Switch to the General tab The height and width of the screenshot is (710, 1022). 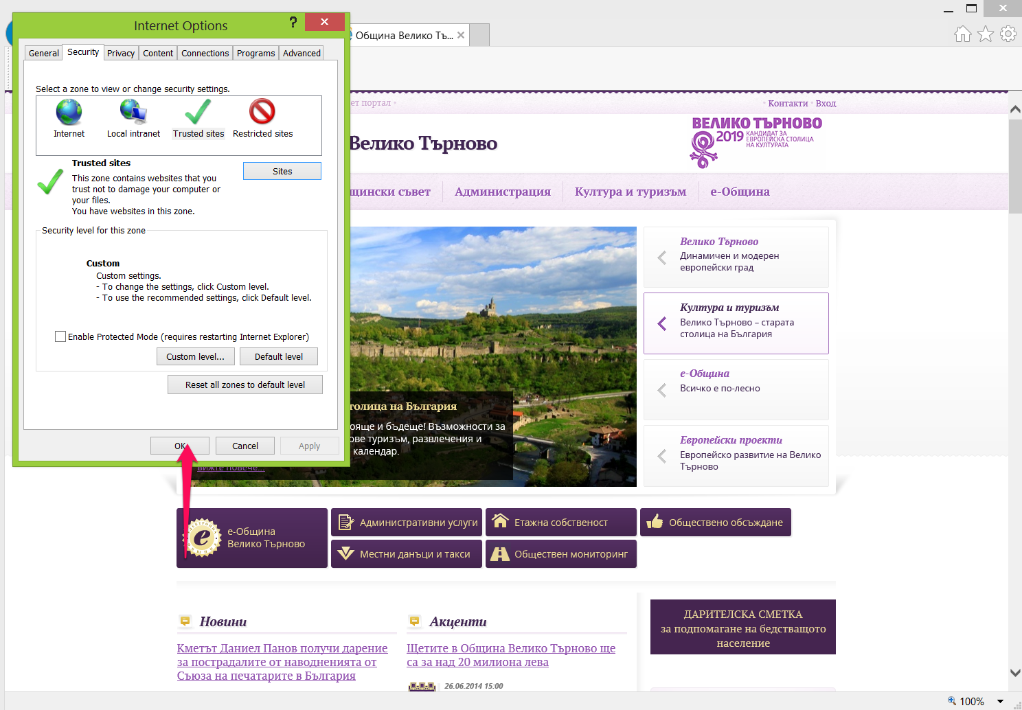(44, 53)
